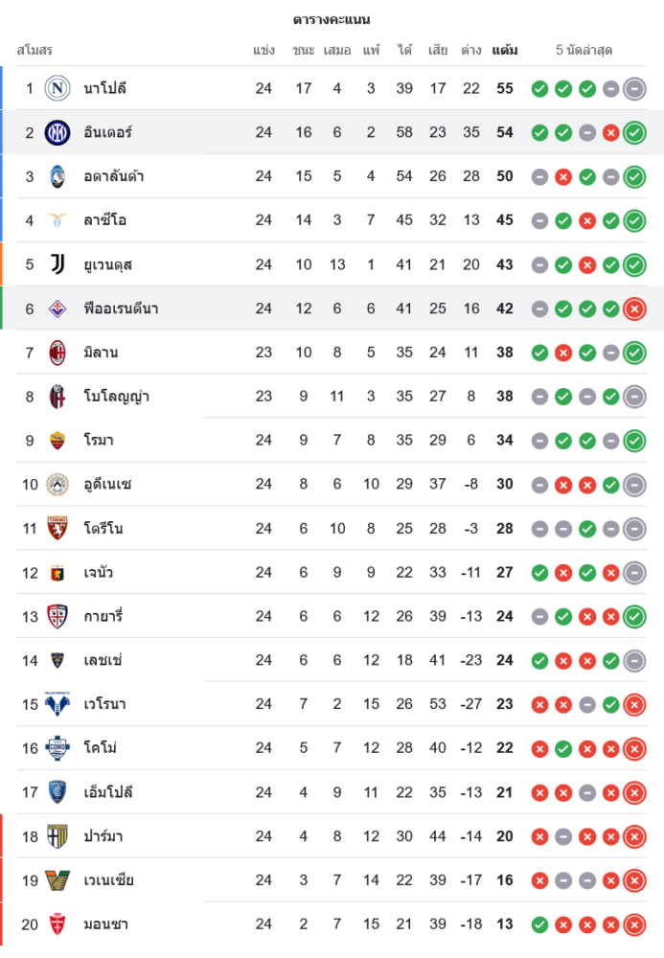Click the Milan club crest

57,353
